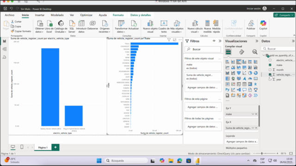The width and height of the screenshot is (296, 166).
Task: Switch to the Optimizar ribbon tab
Action: tap(86, 15)
